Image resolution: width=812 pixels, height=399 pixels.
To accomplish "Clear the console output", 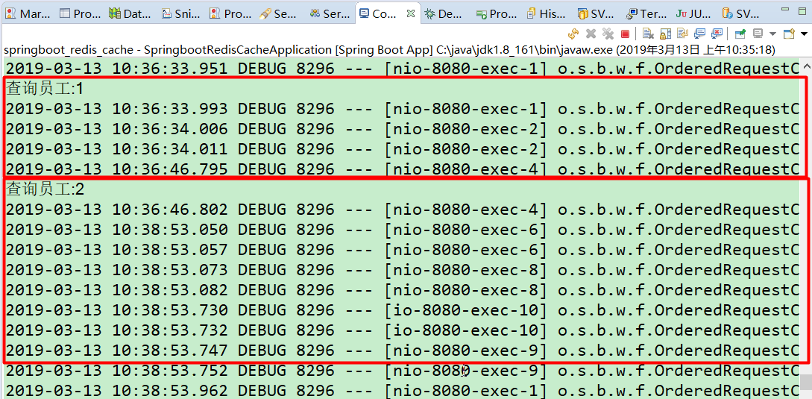I will tap(648, 34).
